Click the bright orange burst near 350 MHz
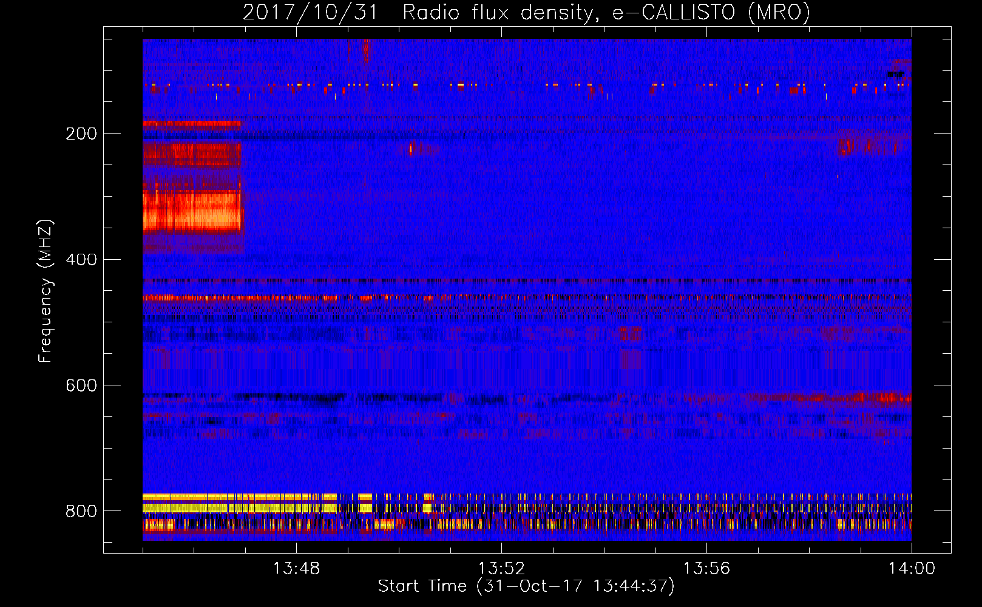 [x=192, y=211]
